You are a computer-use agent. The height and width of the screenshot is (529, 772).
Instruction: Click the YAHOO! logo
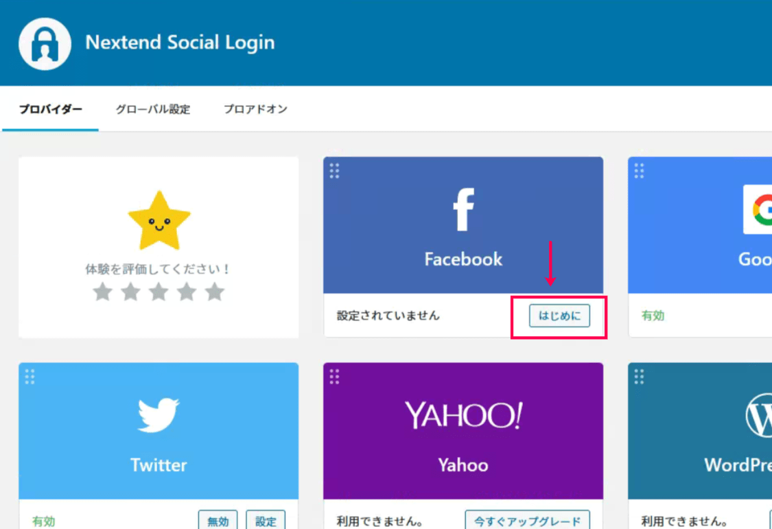(x=463, y=415)
